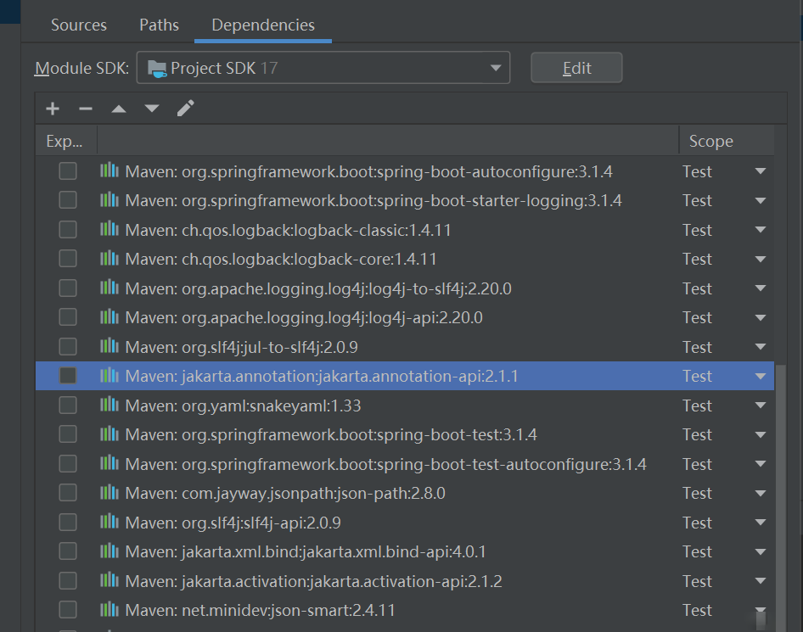This screenshot has height=632, width=803.
Task: Click library icon of logback-classic:1.4.11
Action: click(109, 229)
